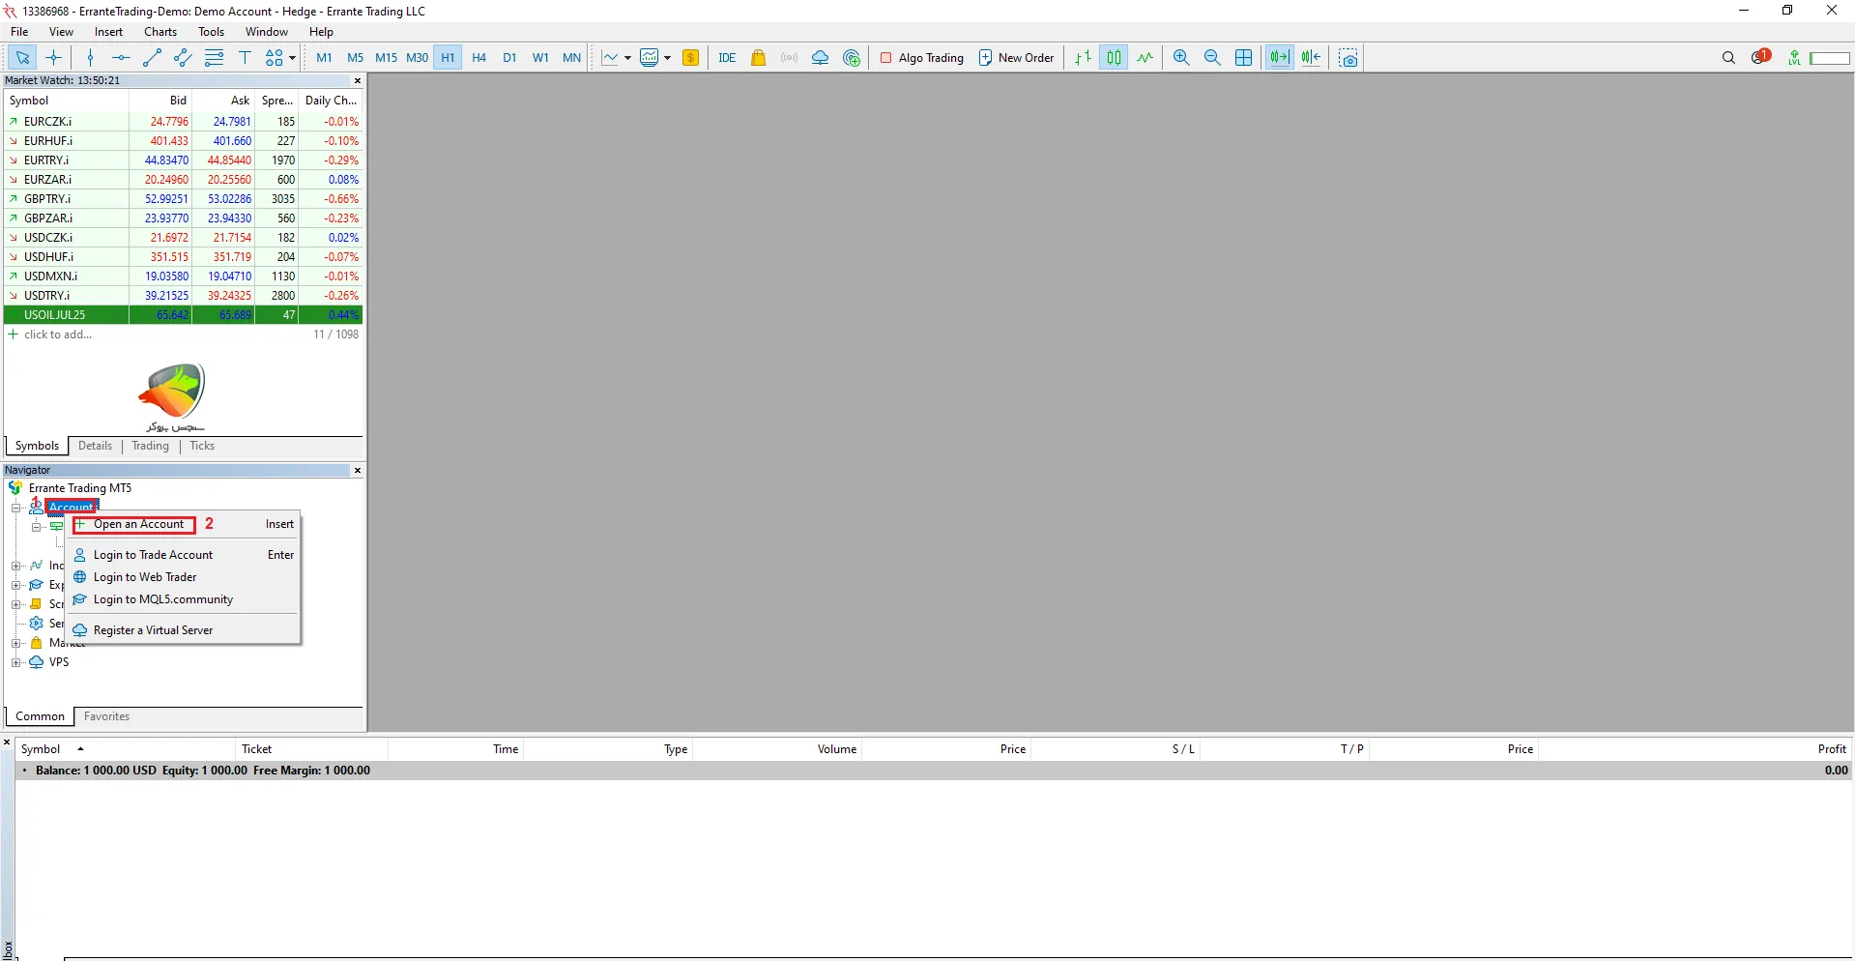Click 'click to add...' symbol field
1855x961 pixels.
58,335
